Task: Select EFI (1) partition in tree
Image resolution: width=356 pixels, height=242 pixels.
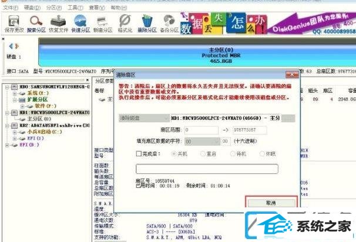Action: point(35,138)
